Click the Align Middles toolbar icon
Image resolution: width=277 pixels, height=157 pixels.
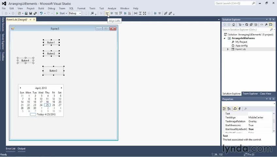125,13
